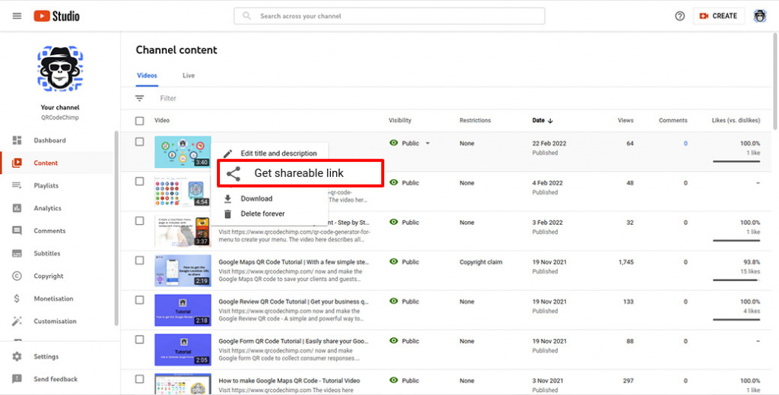Click the Filter input field

click(168, 98)
